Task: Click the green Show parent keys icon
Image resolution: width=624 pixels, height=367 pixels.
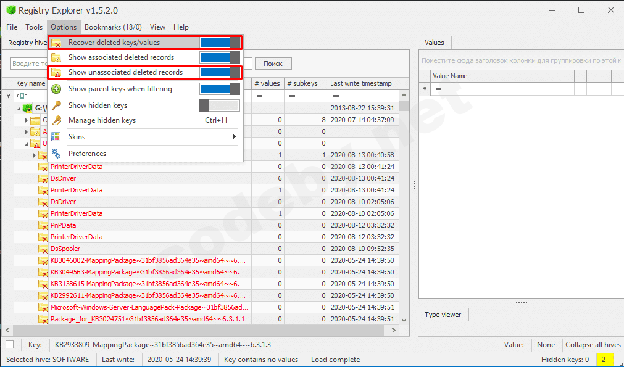Action: point(57,89)
